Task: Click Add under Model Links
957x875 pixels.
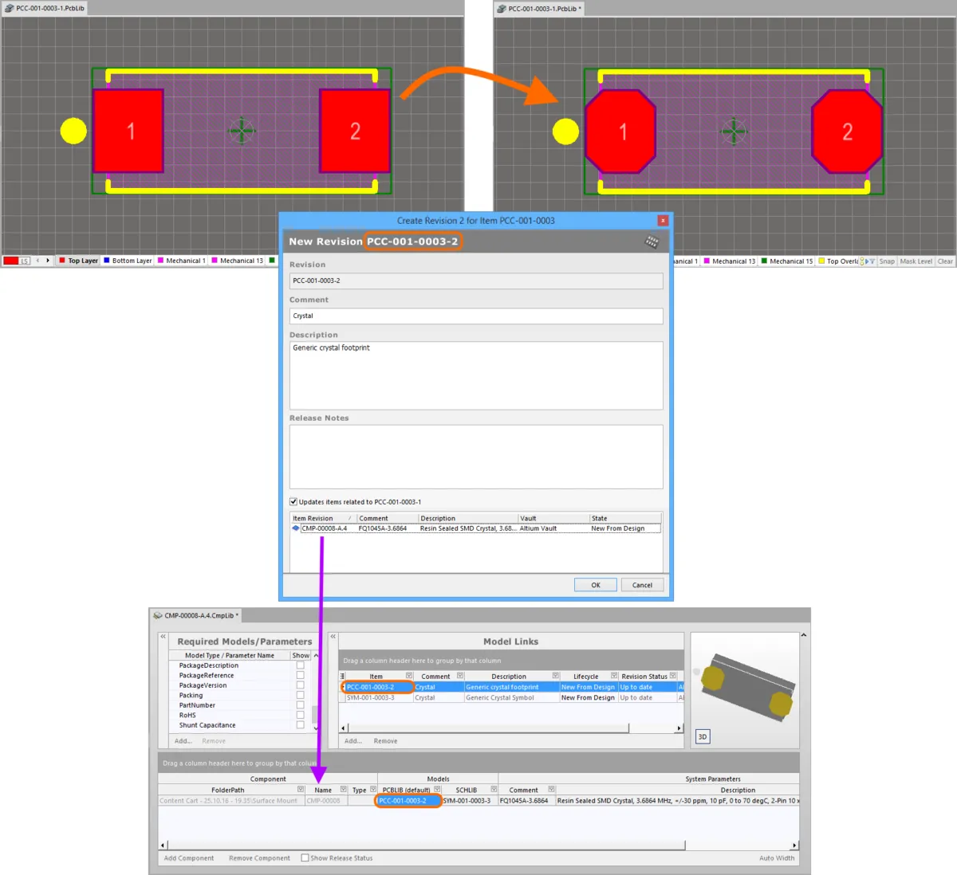Action: [x=352, y=741]
